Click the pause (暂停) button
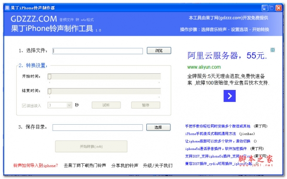The width and height of the screenshot is (287, 179). (x=145, y=105)
